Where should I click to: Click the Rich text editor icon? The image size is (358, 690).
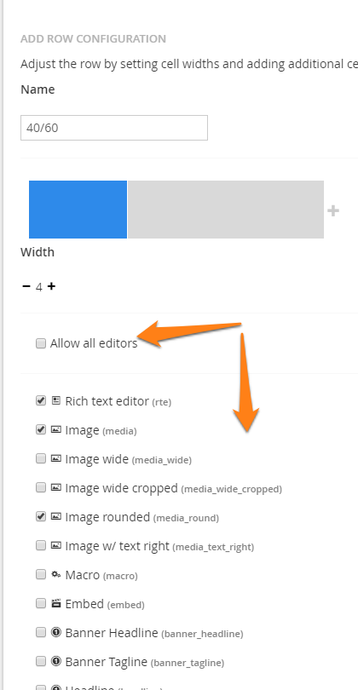[56, 400]
